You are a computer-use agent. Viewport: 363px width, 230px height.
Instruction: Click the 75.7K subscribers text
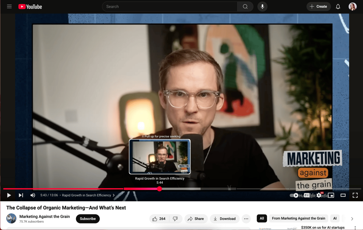(31, 222)
